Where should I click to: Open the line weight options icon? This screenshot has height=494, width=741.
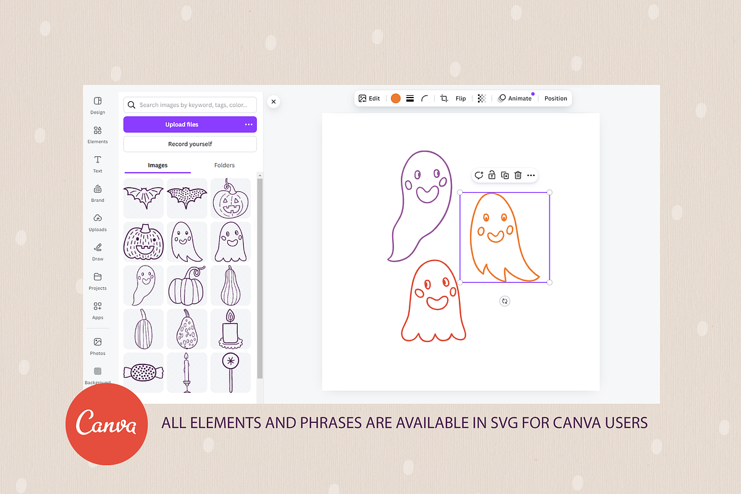tap(410, 98)
